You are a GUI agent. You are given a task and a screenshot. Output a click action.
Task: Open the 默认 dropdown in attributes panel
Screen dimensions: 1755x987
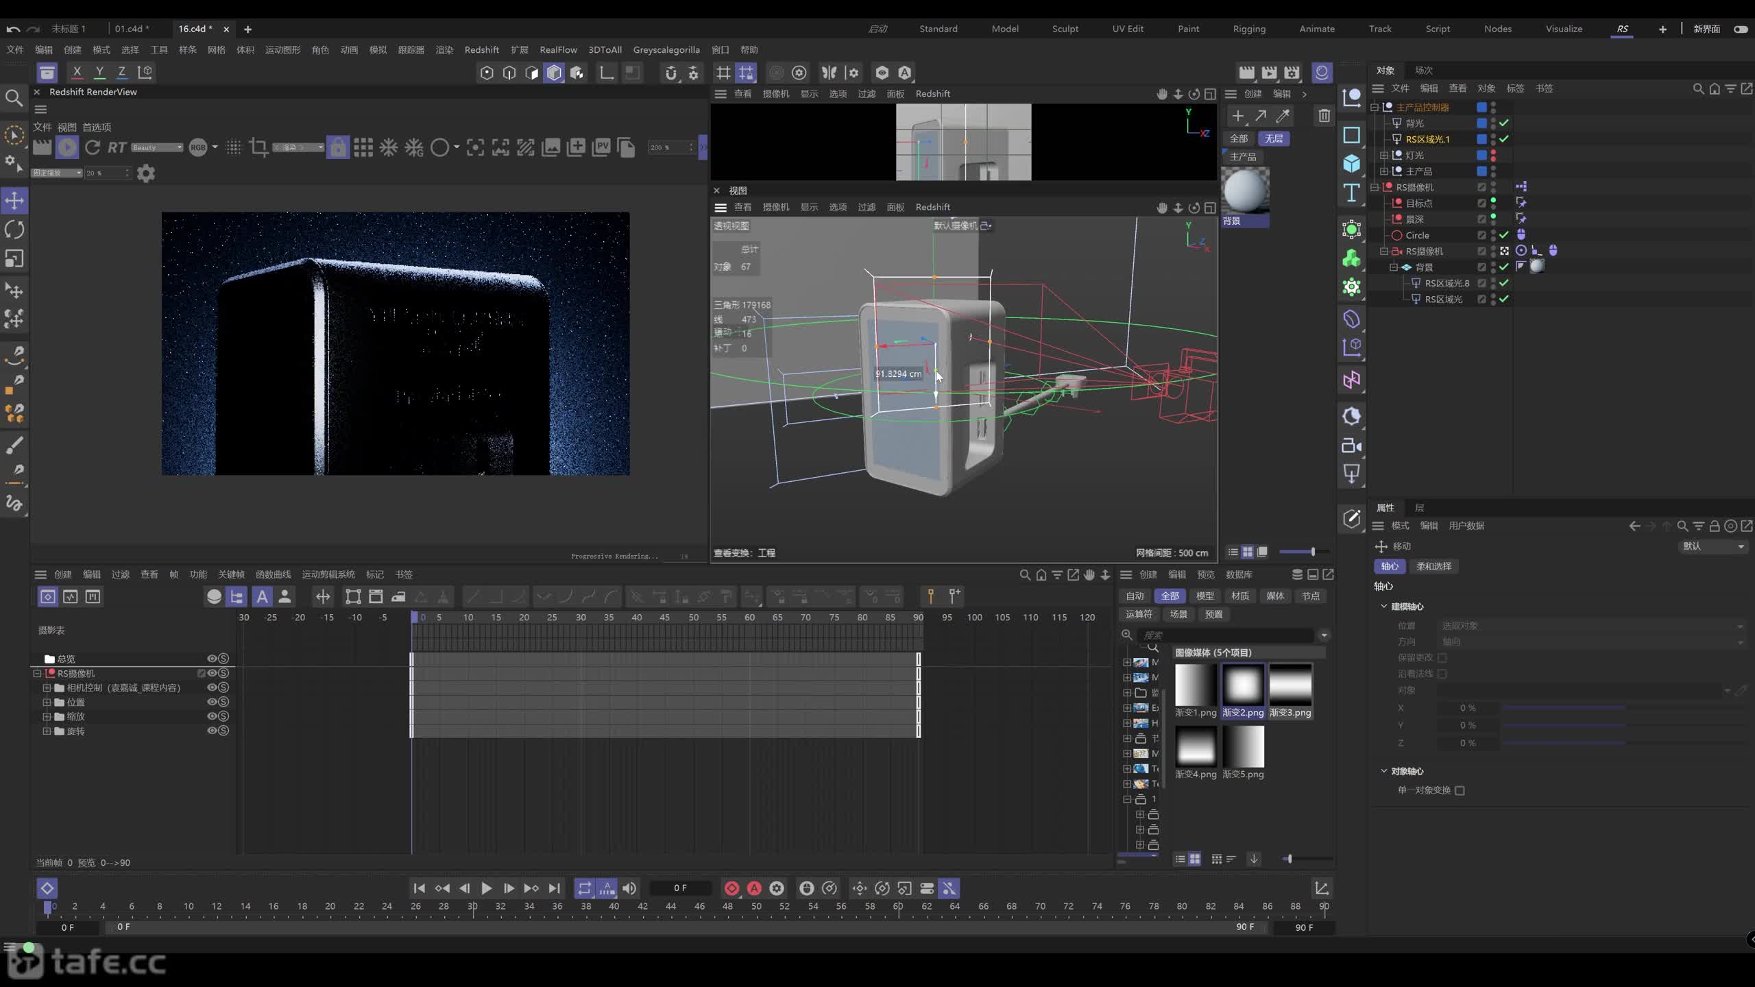[1712, 546]
